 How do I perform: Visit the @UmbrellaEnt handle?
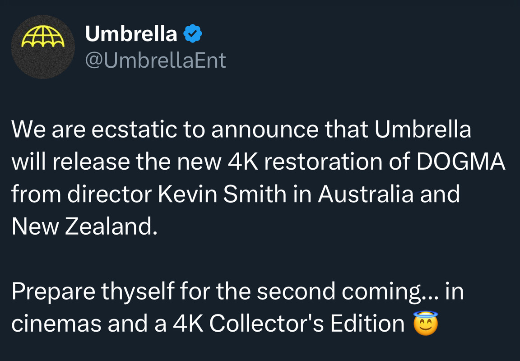tap(156, 60)
